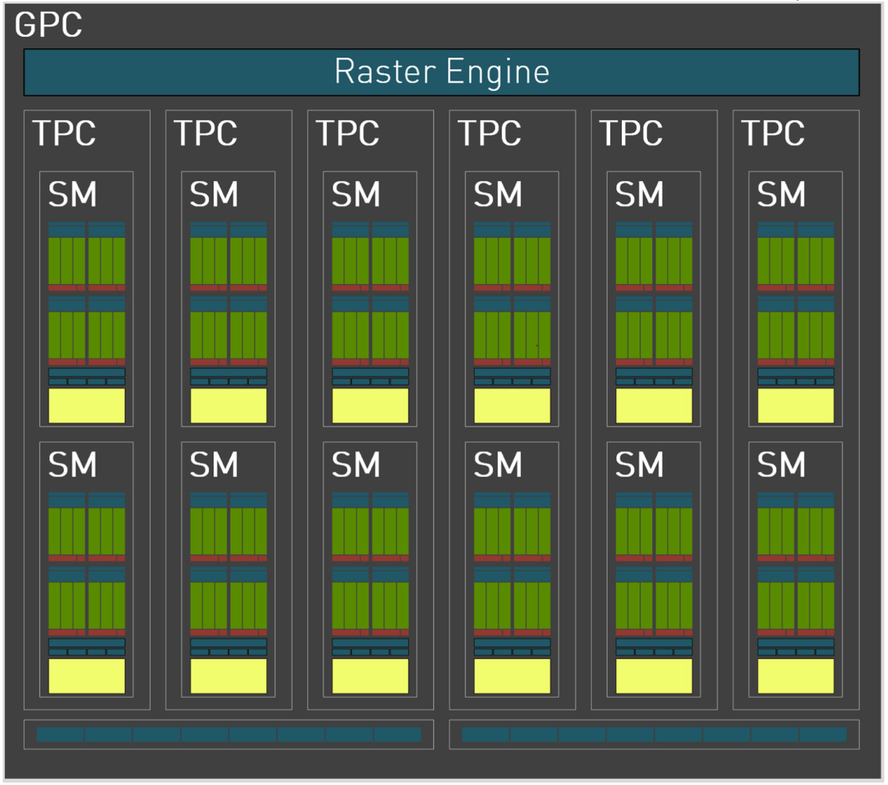888x785 pixels.
Task: Click yellow block in leftmost TPC's upper SM
Action: (x=87, y=406)
